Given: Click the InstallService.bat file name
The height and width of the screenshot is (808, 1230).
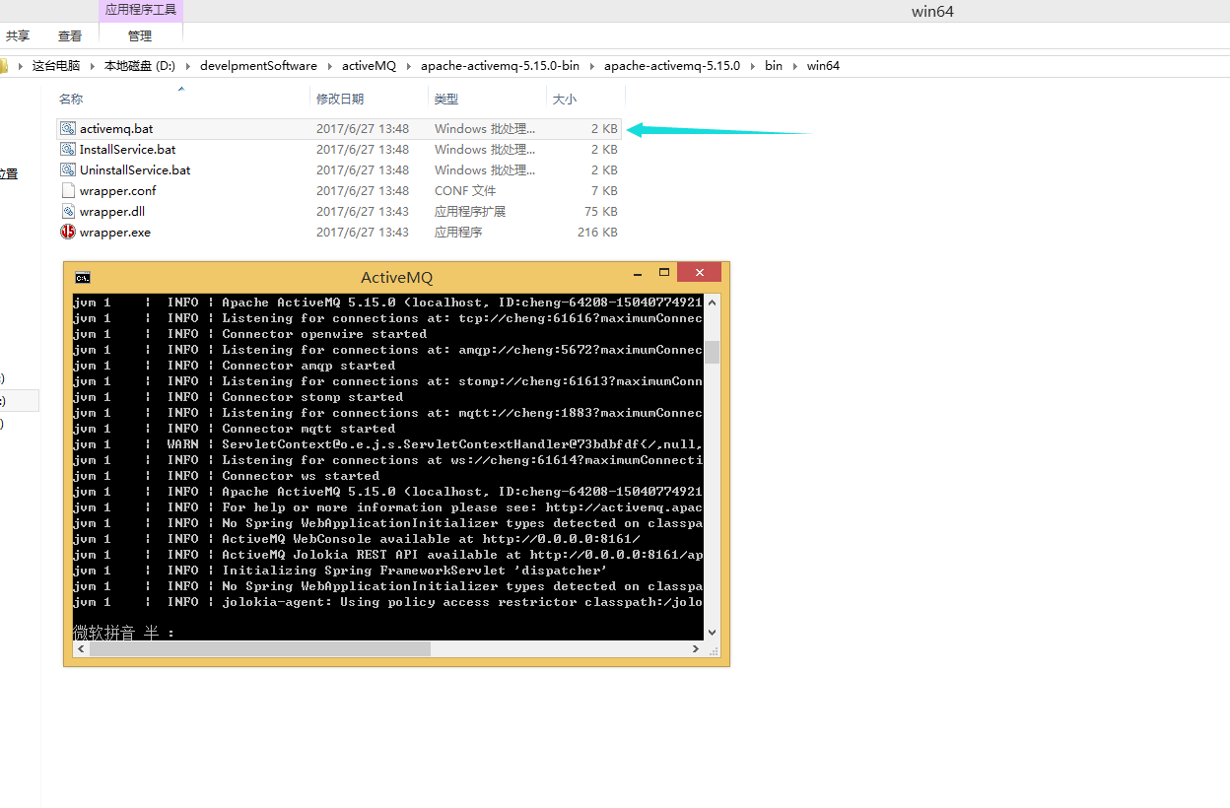Looking at the screenshot, I should [128, 149].
